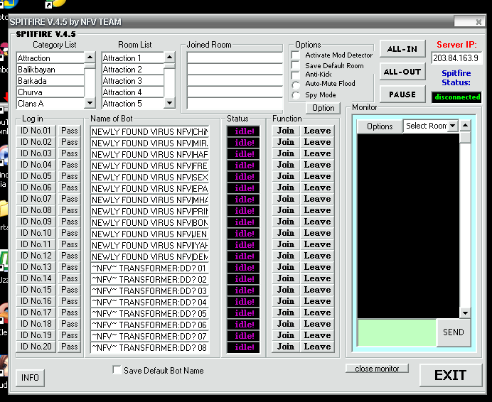
Task: Choose Attraction 1 in Room List
Action: point(133,58)
